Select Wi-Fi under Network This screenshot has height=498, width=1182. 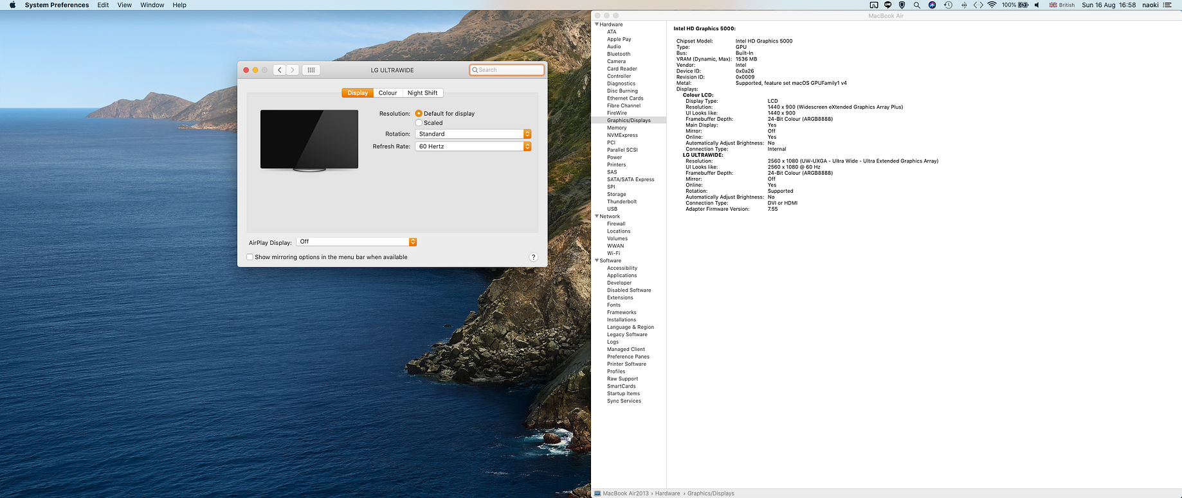[x=614, y=253]
